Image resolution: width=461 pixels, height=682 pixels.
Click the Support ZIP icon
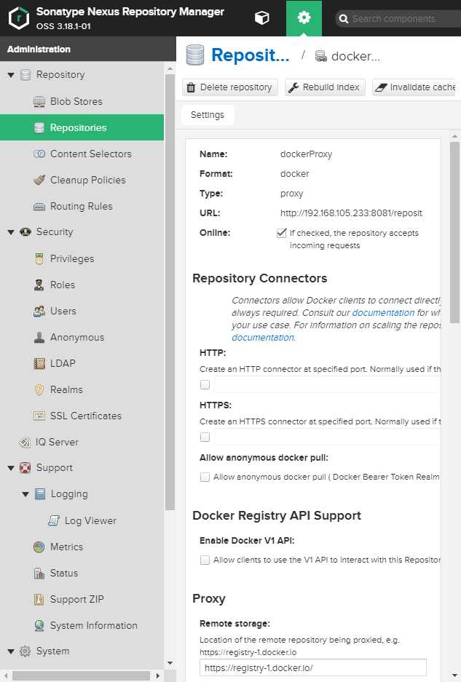pyautogui.click(x=39, y=599)
